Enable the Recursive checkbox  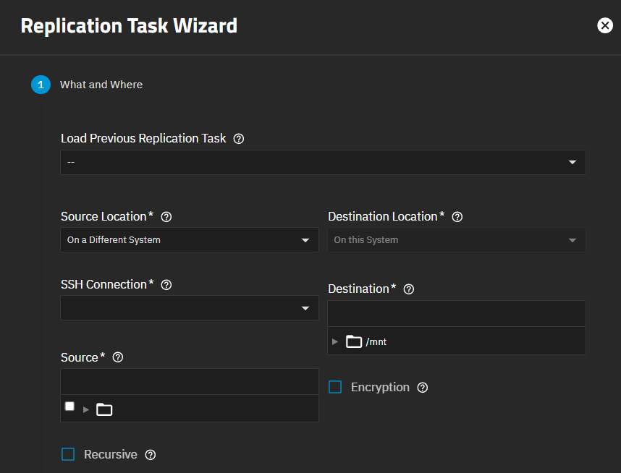click(68, 454)
